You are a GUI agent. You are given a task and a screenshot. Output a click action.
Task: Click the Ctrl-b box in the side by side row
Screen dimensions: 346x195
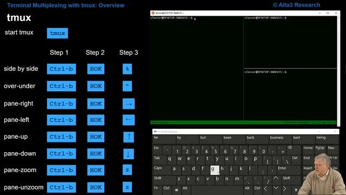click(x=61, y=69)
